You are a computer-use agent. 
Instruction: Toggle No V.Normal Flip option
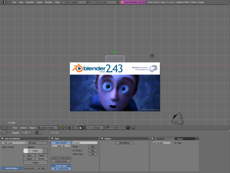61,169
